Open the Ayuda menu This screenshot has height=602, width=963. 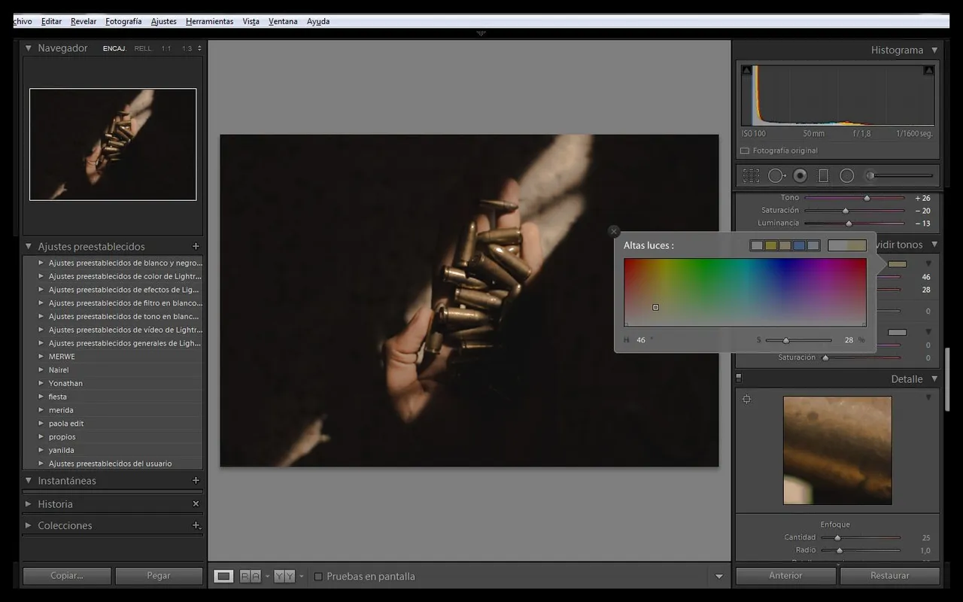(x=318, y=21)
